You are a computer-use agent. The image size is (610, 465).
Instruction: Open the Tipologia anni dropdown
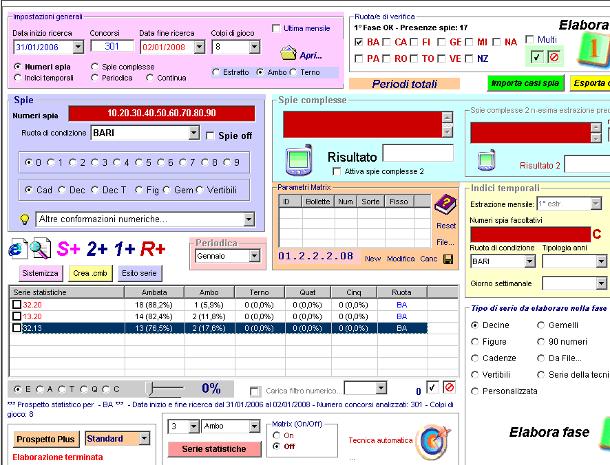(x=602, y=261)
